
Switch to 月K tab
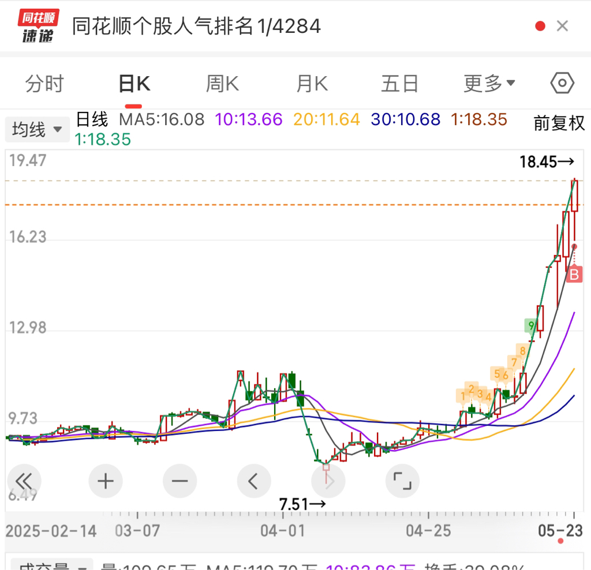312,84
